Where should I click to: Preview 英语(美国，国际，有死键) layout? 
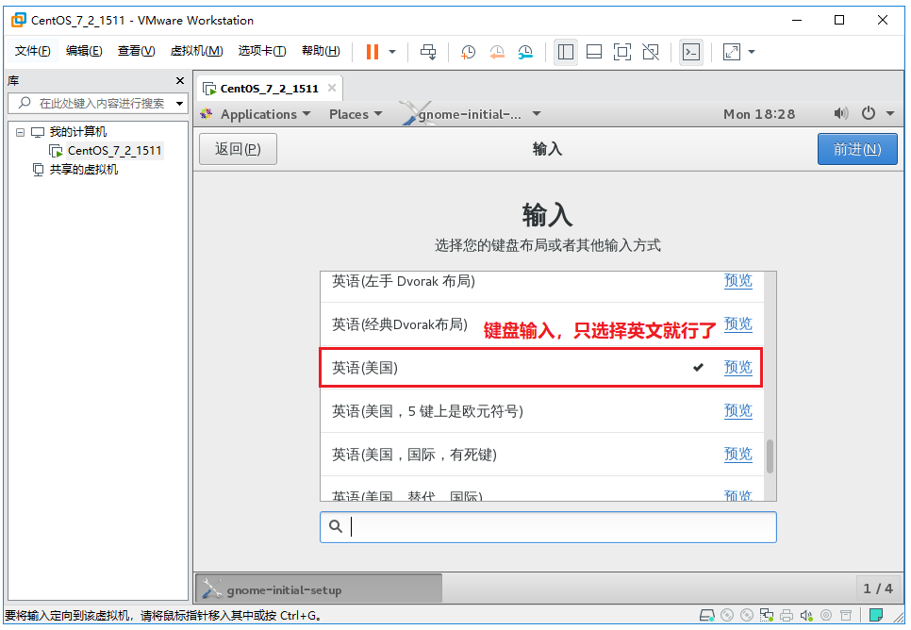pyautogui.click(x=737, y=454)
